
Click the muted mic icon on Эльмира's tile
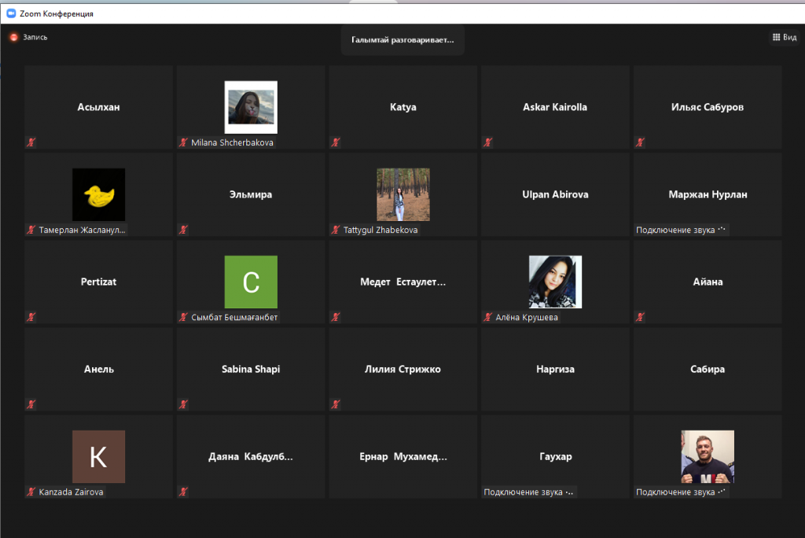(183, 230)
